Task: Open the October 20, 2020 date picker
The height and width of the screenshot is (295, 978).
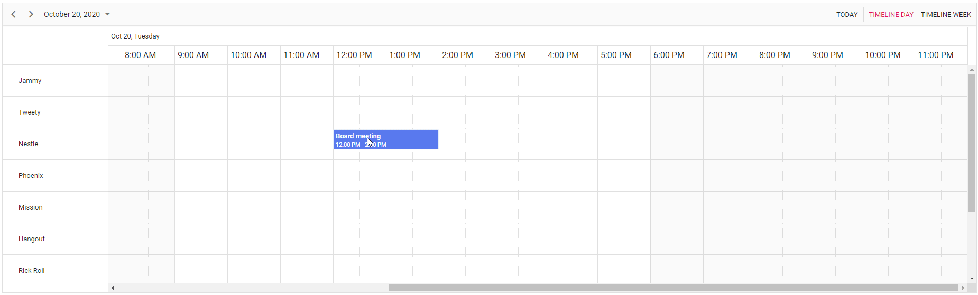Action: pos(77,14)
